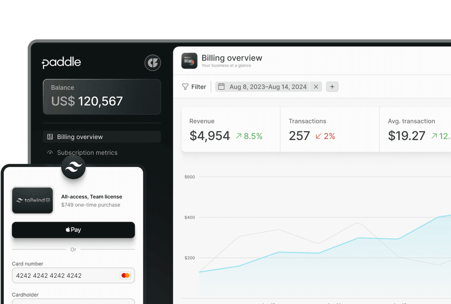The height and width of the screenshot is (304, 451).
Task: Click the Billing overview header icon
Action: pyautogui.click(x=189, y=60)
